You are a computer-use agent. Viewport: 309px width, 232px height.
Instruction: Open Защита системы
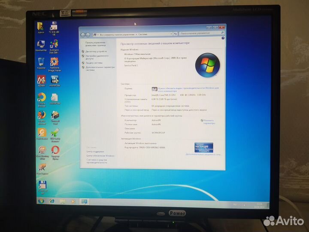[94, 63]
